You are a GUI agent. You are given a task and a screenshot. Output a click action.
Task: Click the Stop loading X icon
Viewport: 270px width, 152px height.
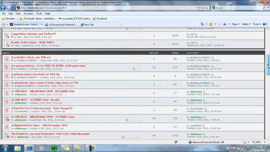[207, 8]
